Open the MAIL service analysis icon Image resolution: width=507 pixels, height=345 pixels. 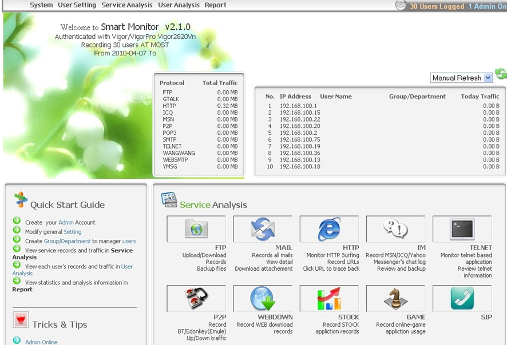coord(263,229)
